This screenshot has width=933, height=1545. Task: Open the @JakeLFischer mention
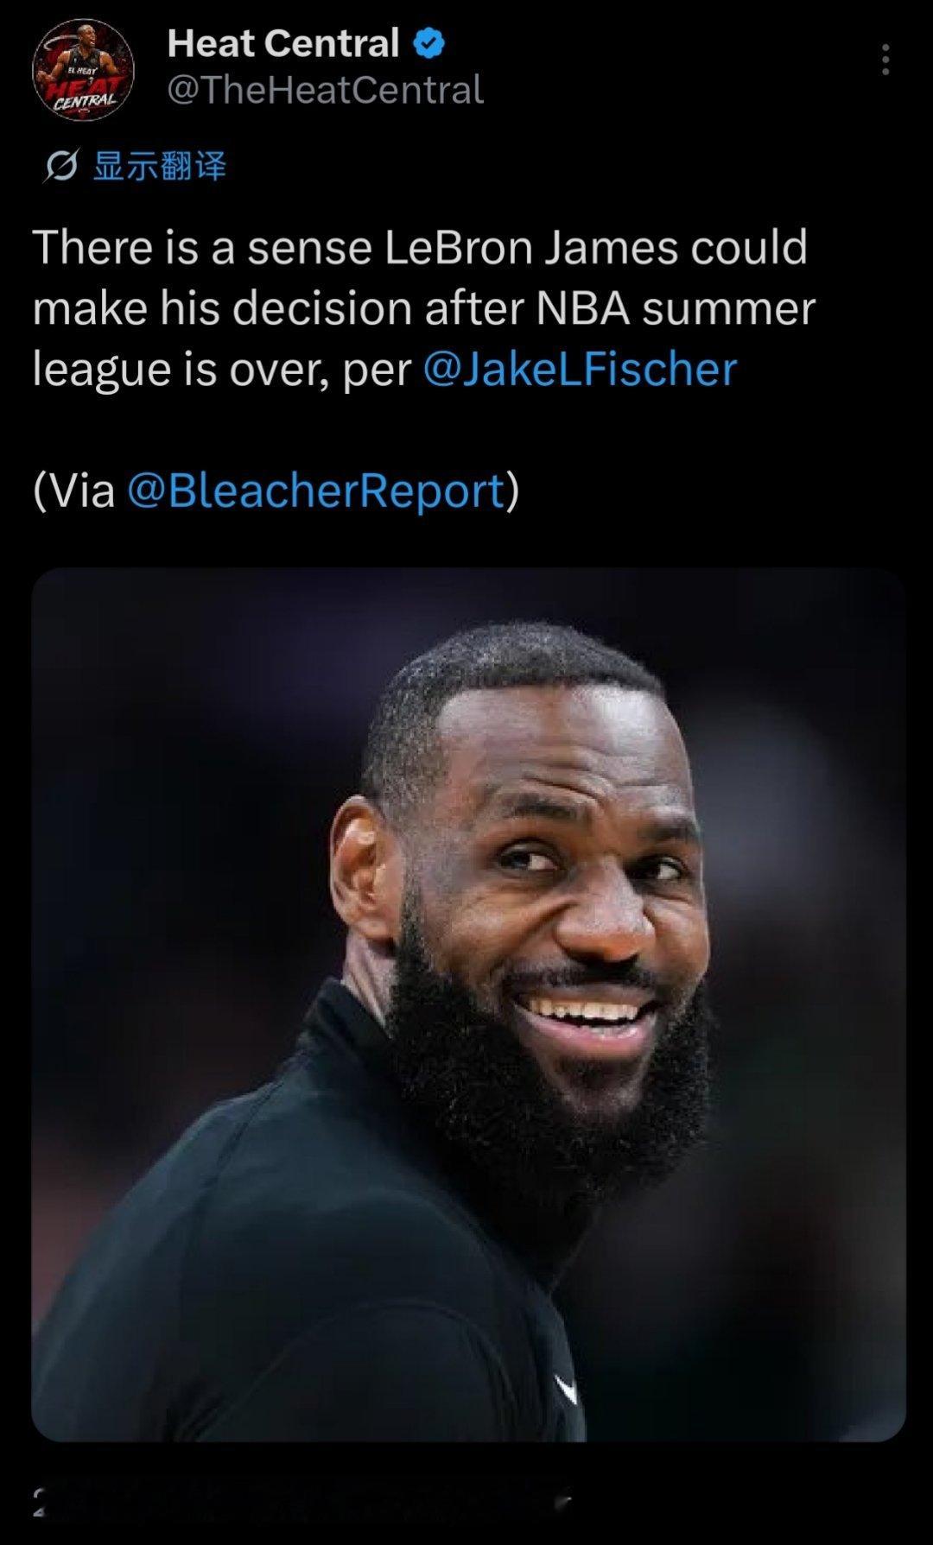580,369
